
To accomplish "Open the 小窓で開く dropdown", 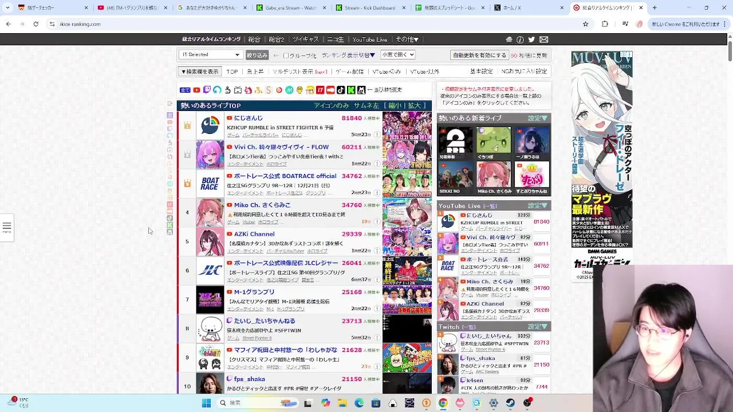I will [397, 55].
